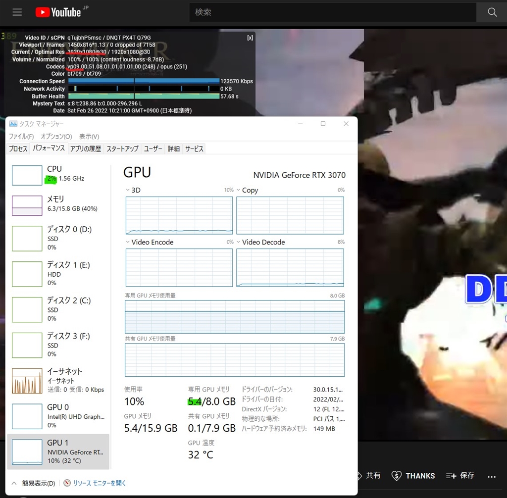Image resolution: width=507 pixels, height=498 pixels.
Task: Click the 使用率 10% value
Action: (x=134, y=401)
